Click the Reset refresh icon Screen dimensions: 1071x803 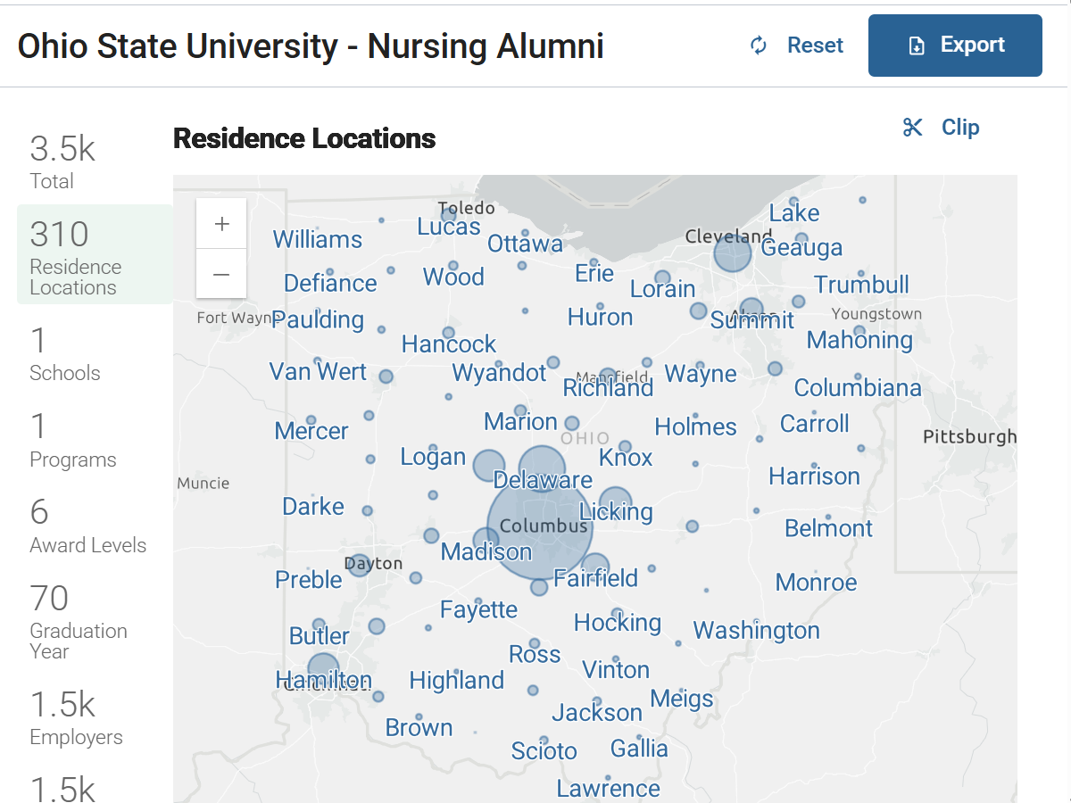pyautogui.click(x=759, y=46)
